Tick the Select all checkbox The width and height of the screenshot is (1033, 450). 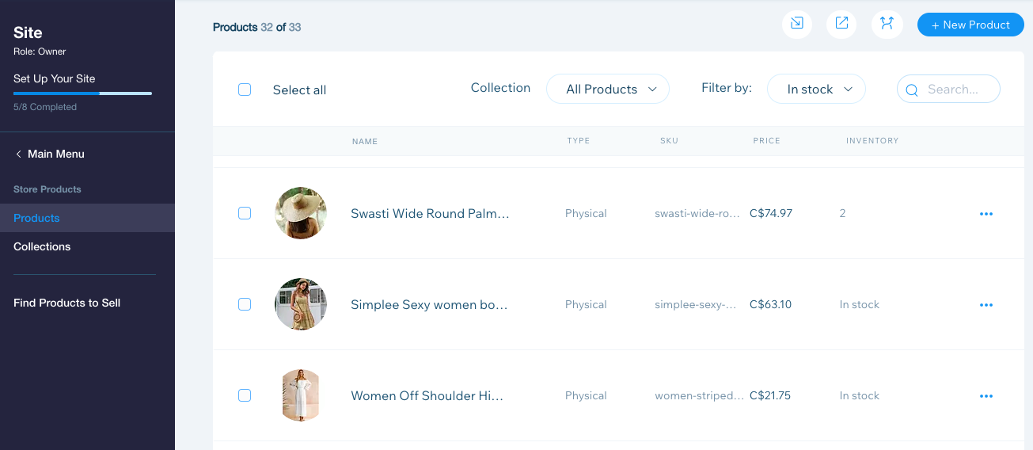pos(245,90)
